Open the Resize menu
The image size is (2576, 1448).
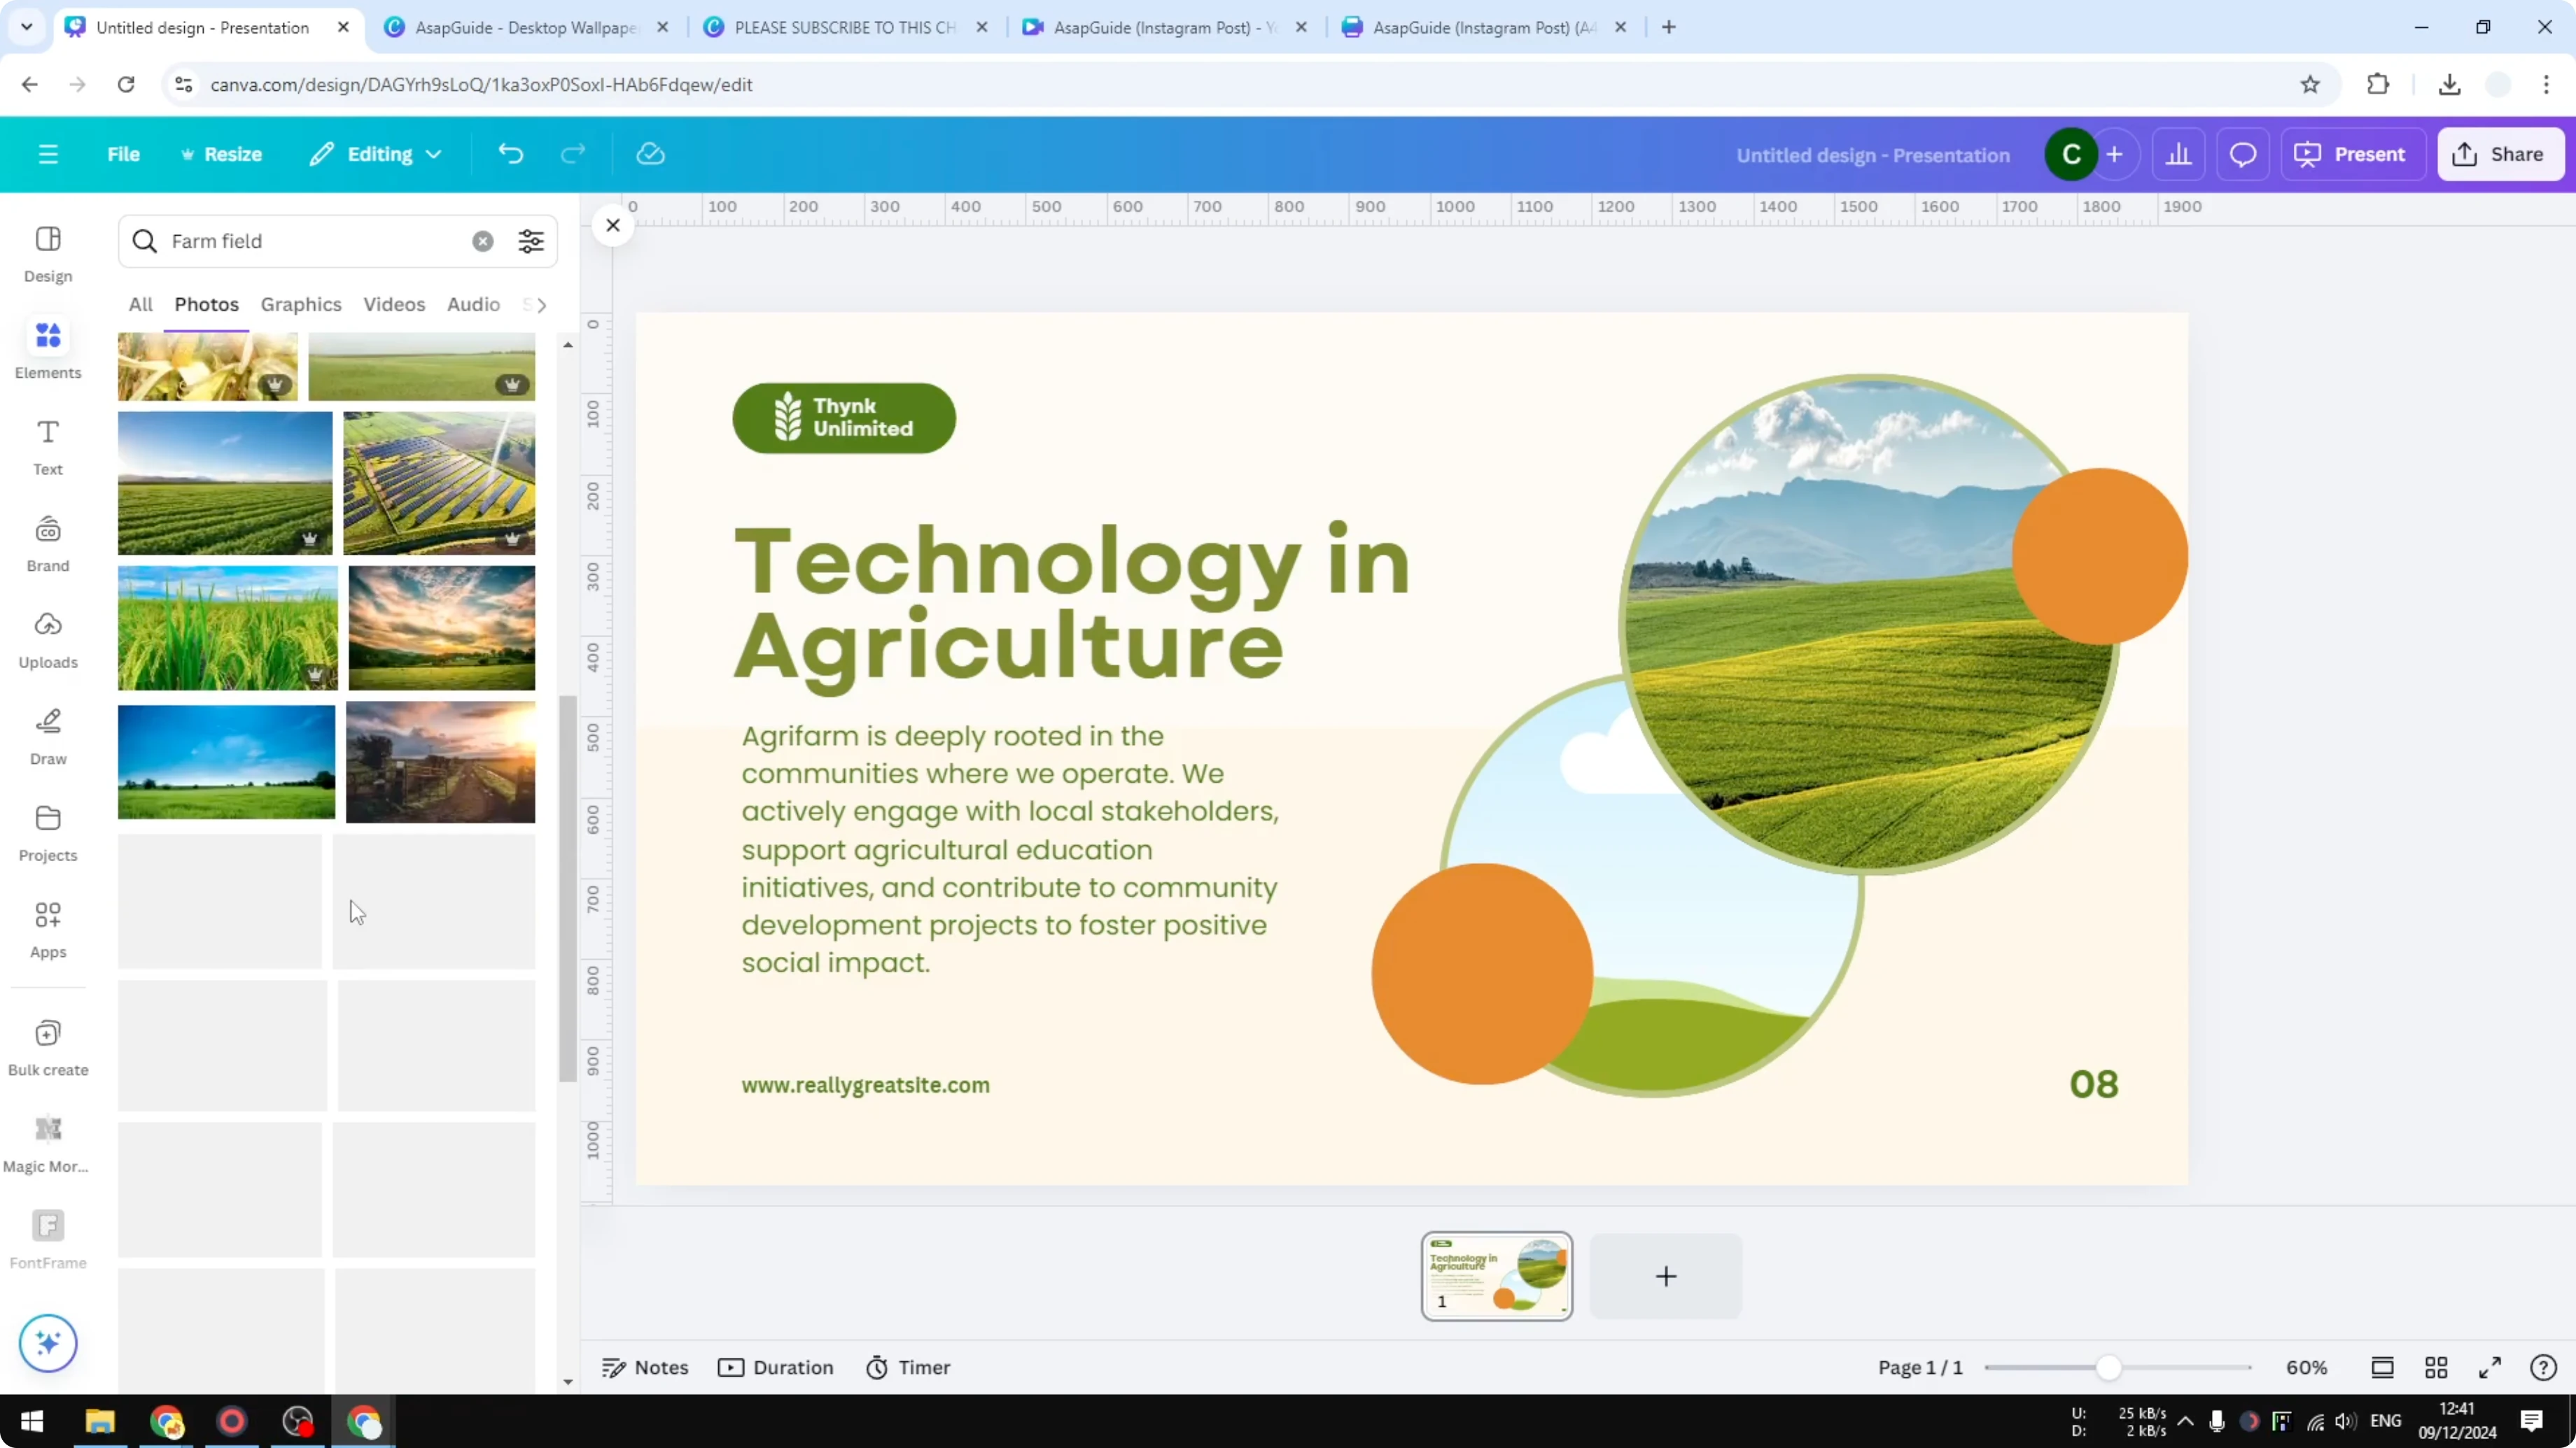coord(223,153)
